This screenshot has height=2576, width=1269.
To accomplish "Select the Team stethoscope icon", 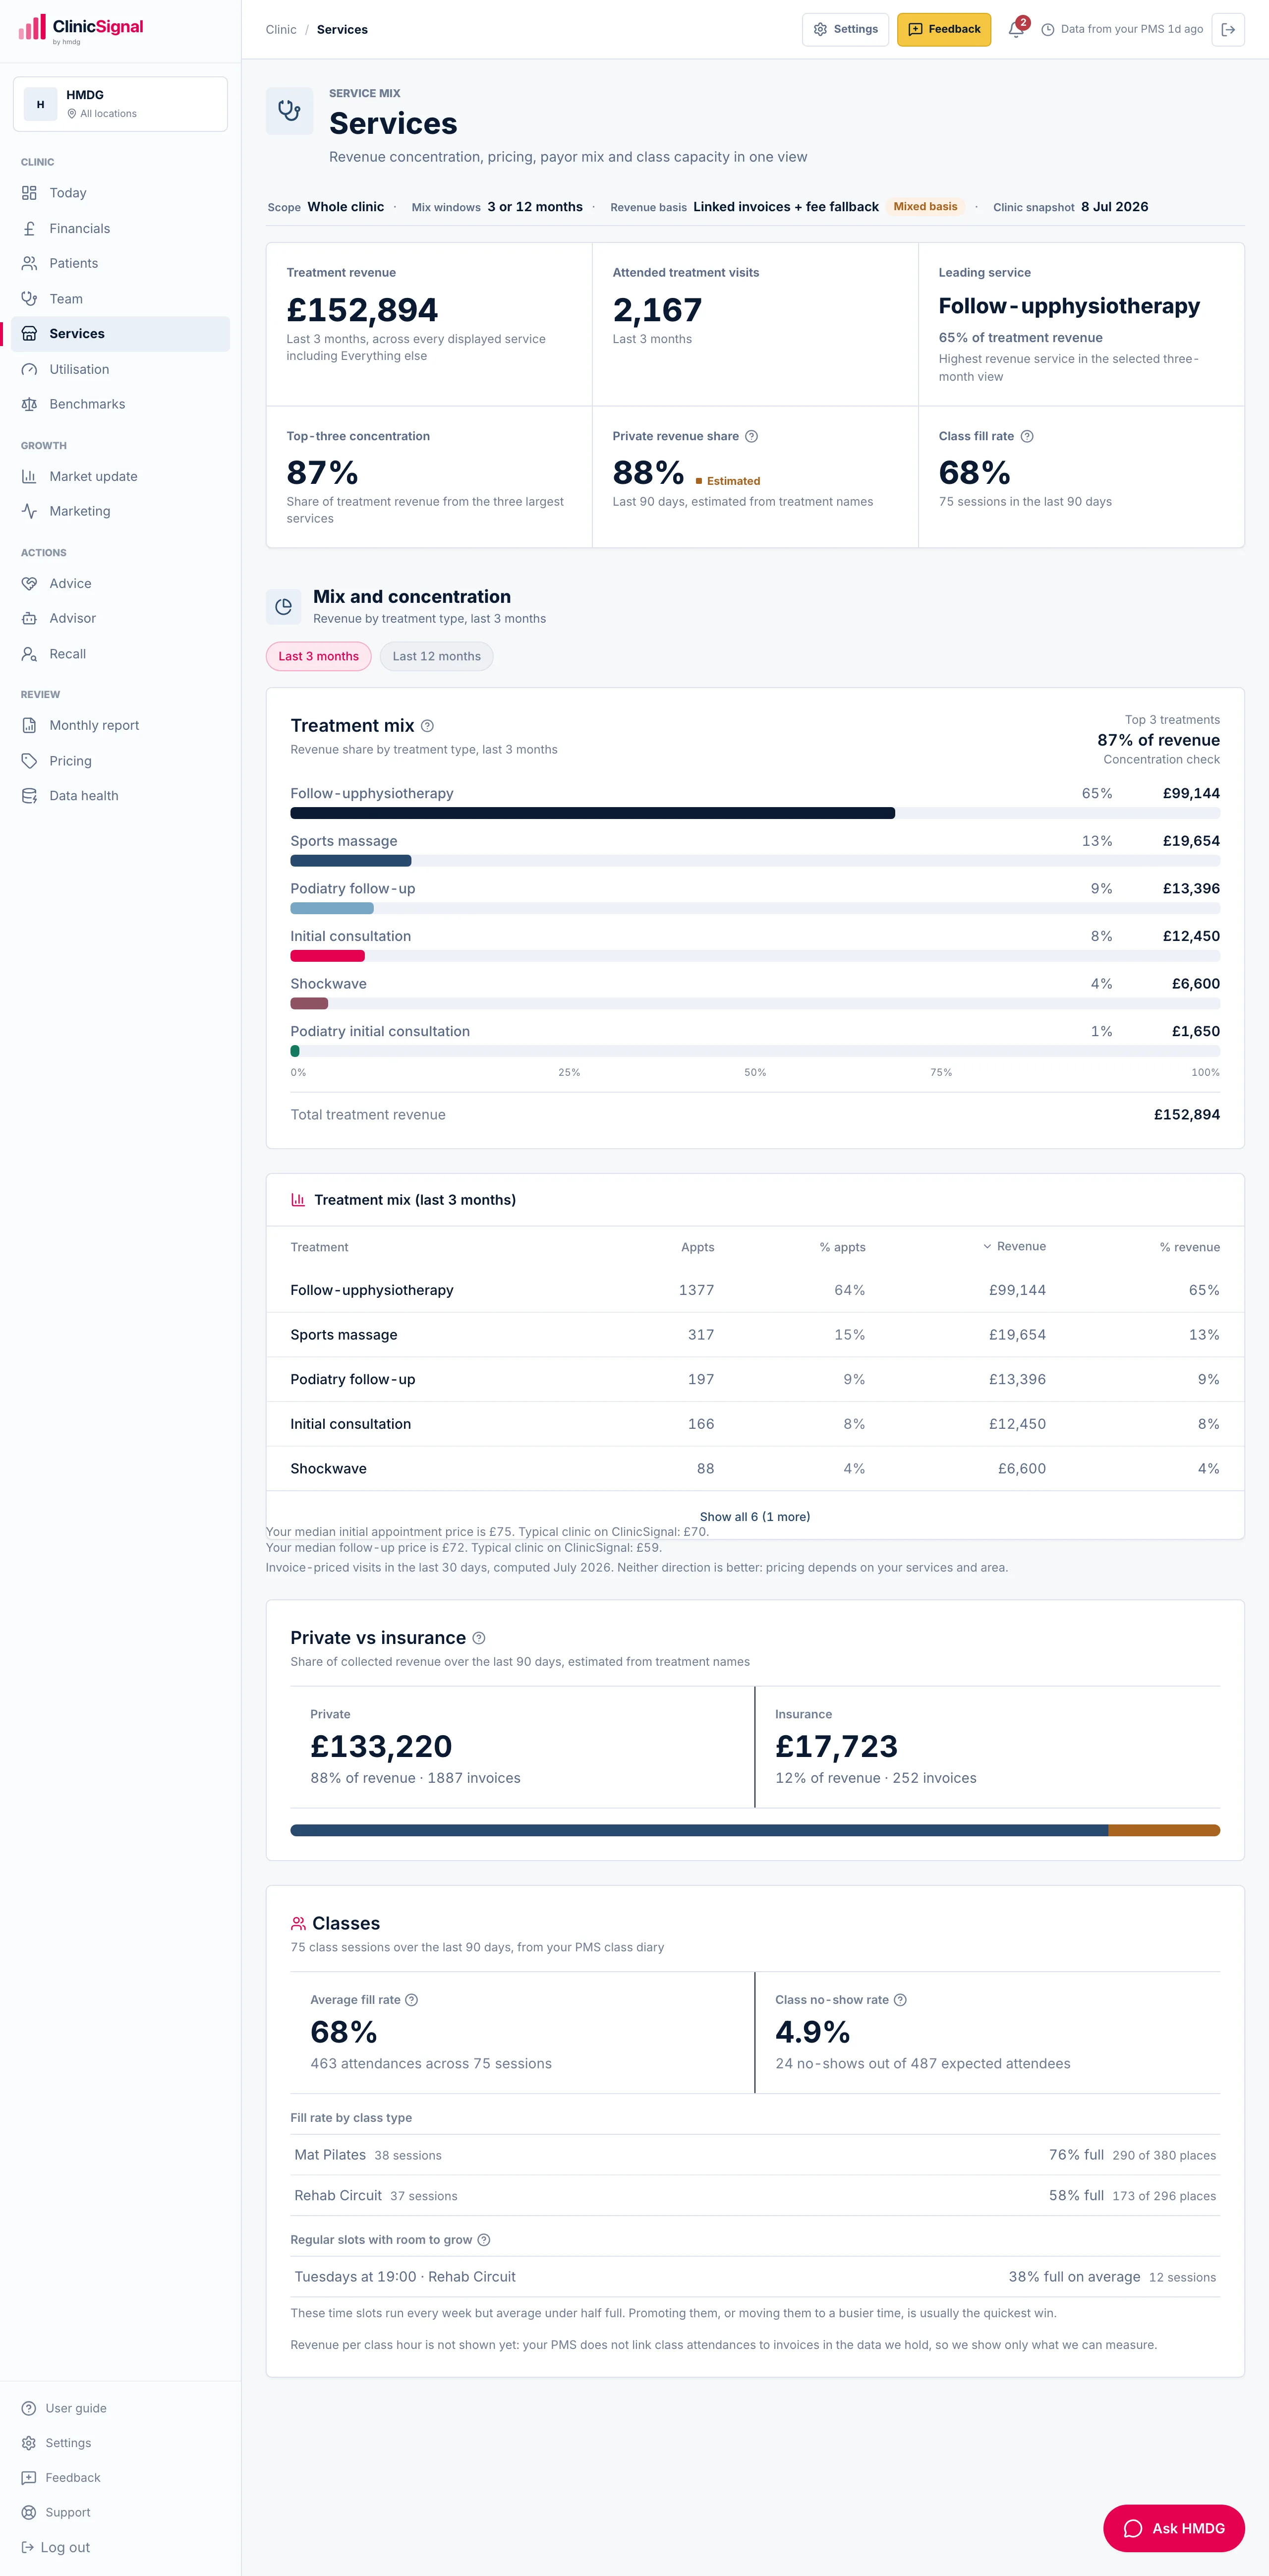I will [29, 299].
